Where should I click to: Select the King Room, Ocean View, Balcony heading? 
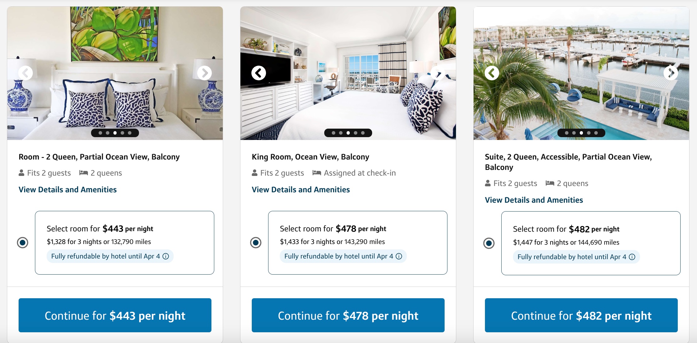310,157
